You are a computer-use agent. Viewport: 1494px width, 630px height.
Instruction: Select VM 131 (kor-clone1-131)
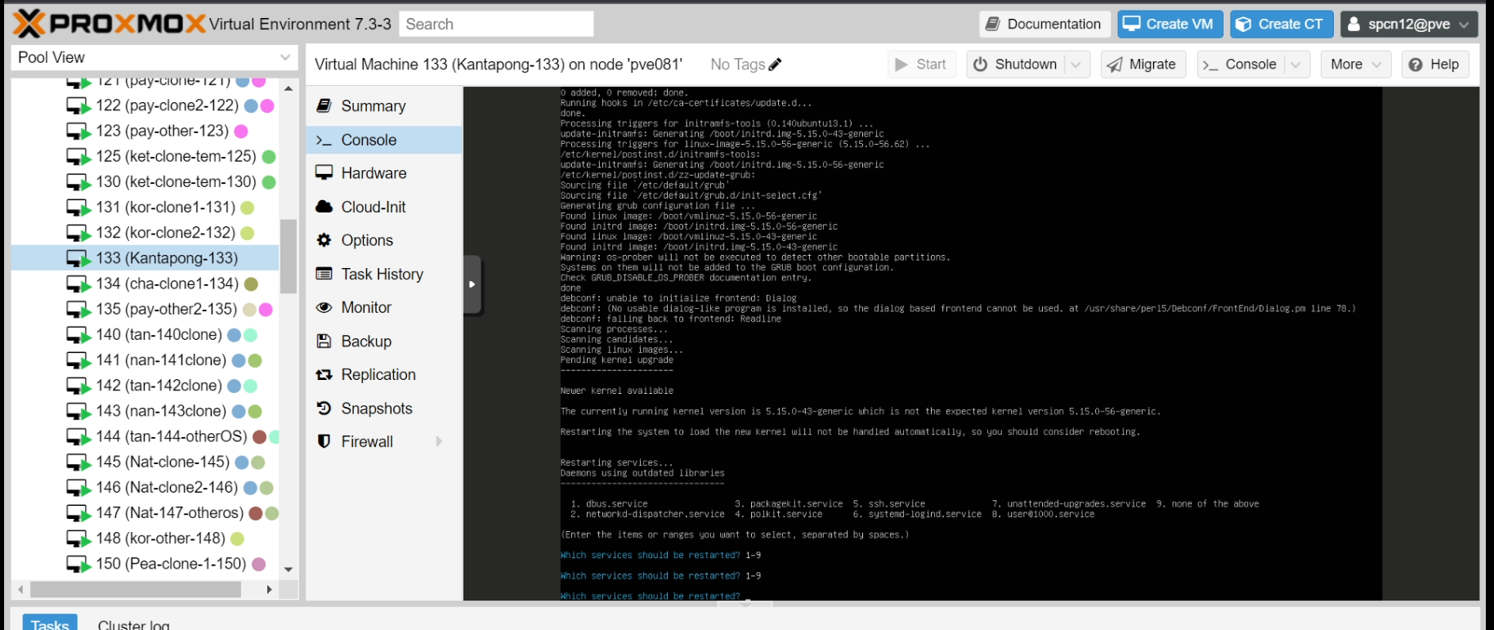(145, 208)
